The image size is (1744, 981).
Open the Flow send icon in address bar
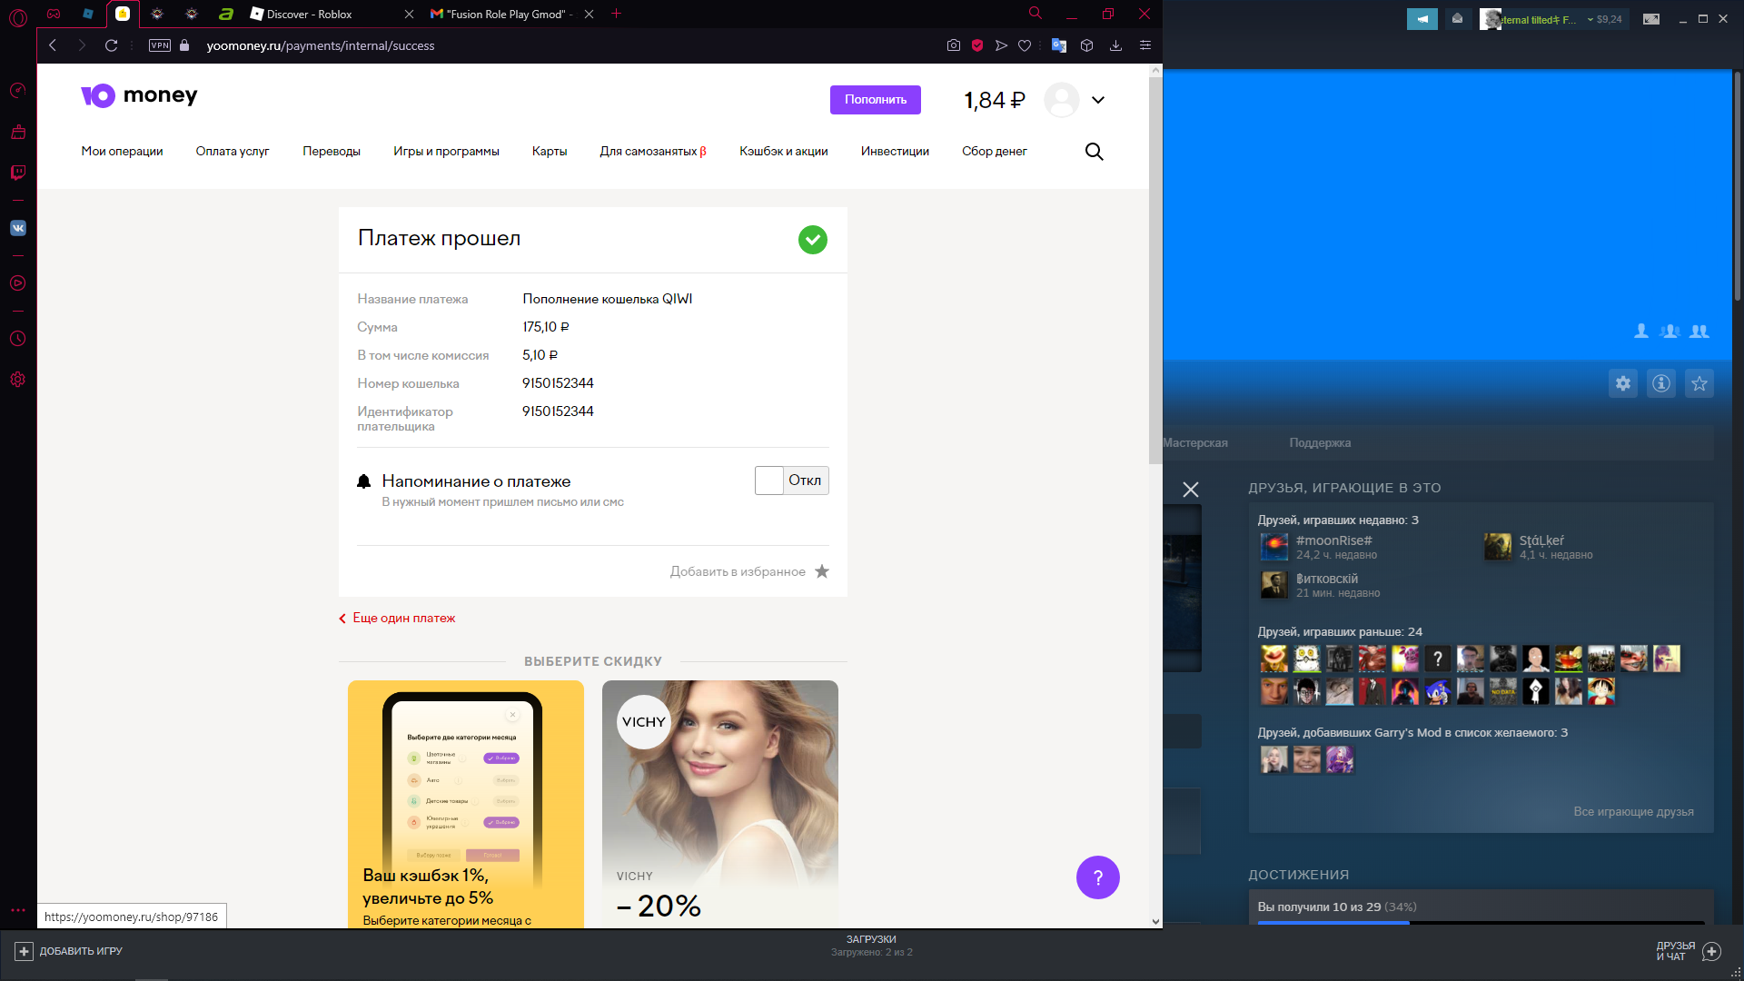pyautogui.click(x=1001, y=45)
